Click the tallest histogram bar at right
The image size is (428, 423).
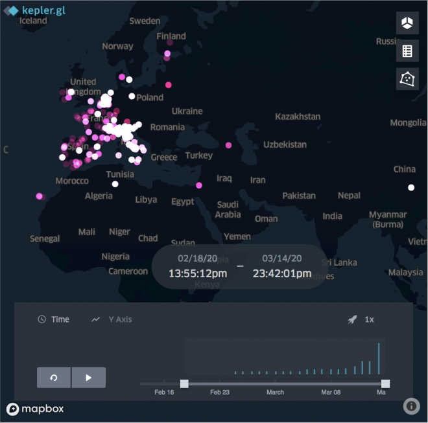click(x=379, y=358)
